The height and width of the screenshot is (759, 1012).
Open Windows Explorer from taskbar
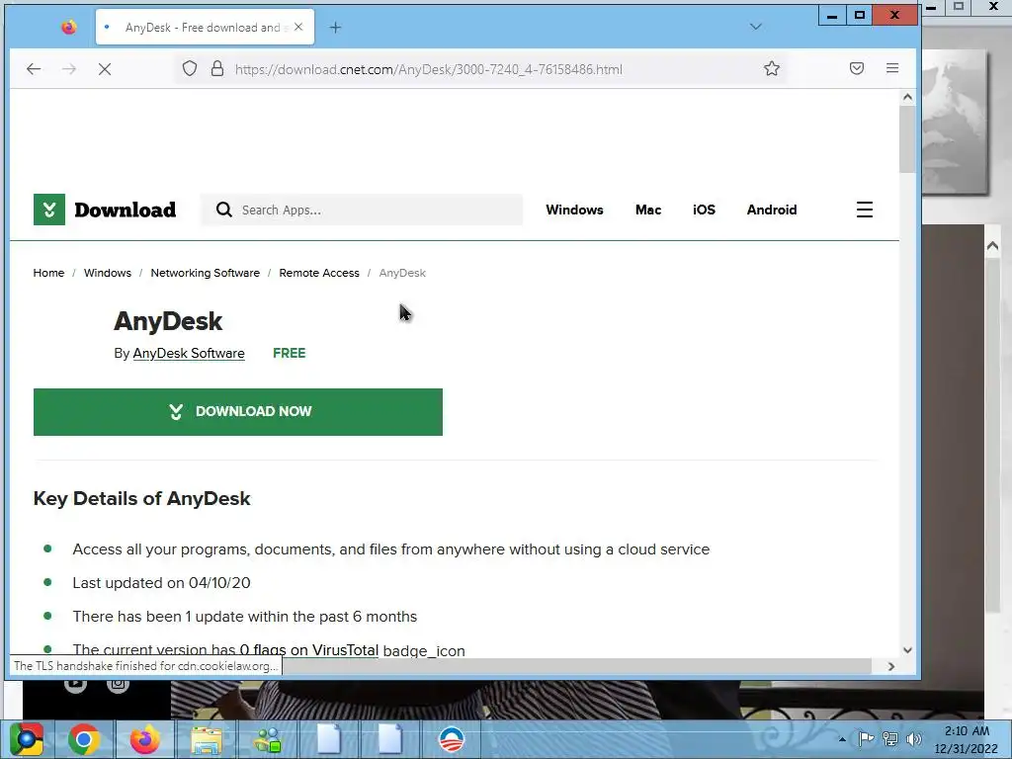click(x=207, y=739)
